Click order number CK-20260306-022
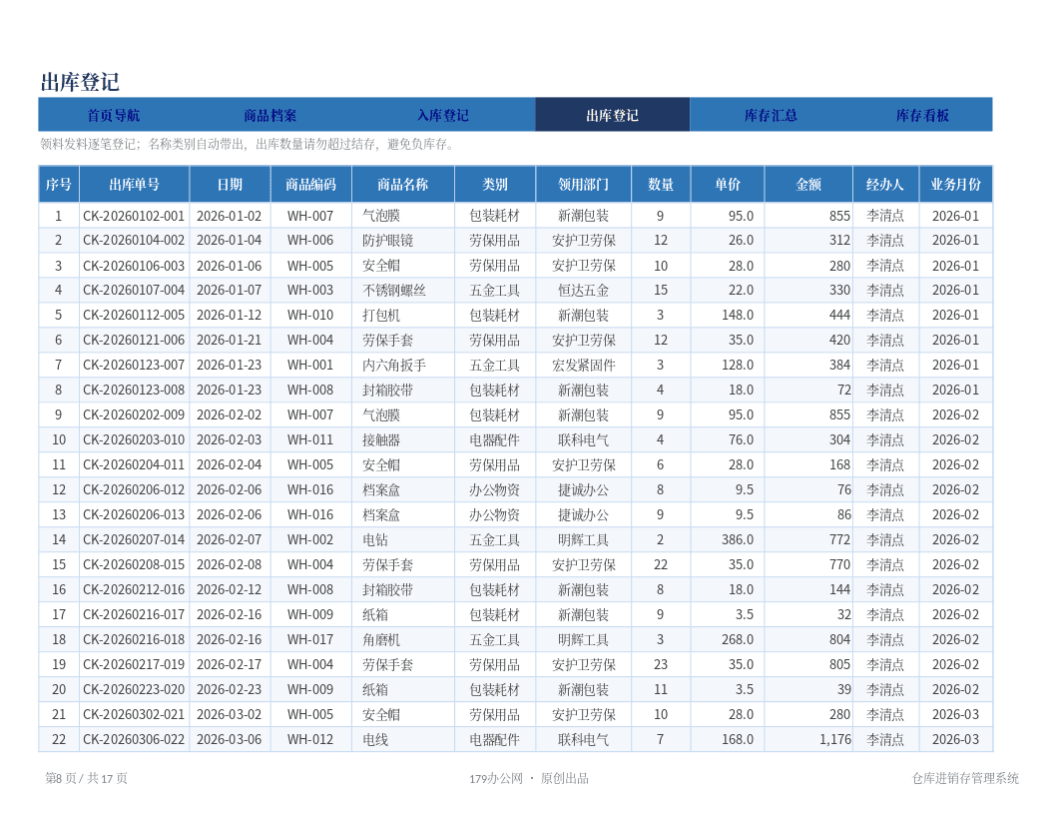Screen dimensions: 1054x815 (134, 740)
